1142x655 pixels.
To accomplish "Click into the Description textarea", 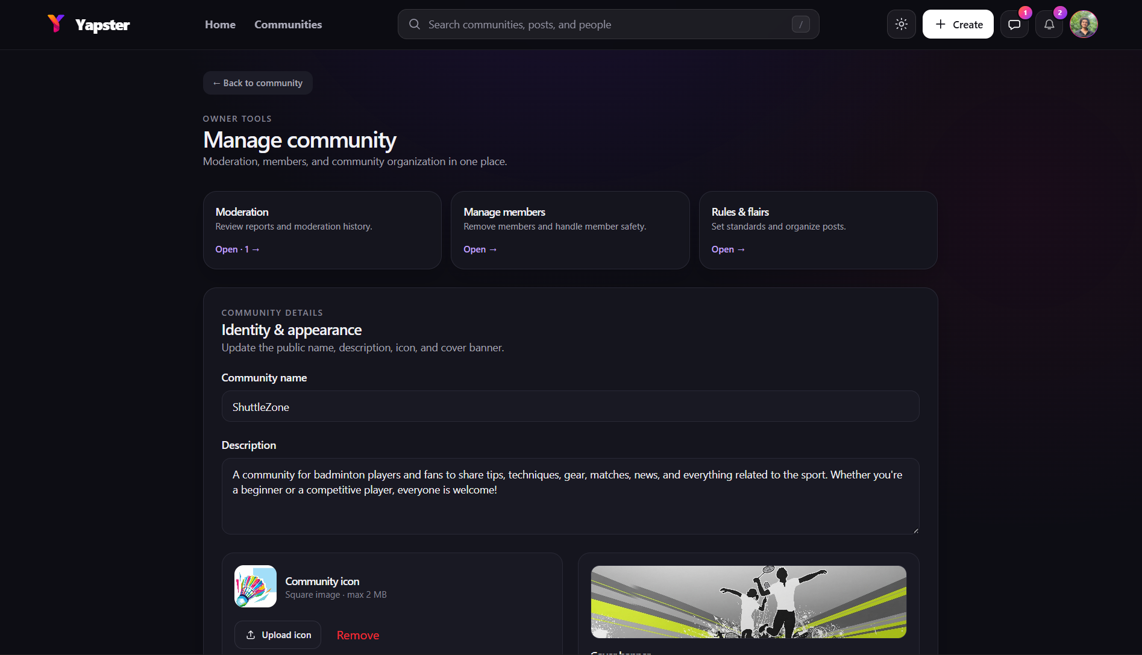I will click(570, 496).
